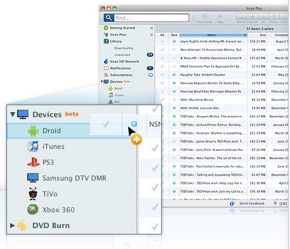Click the Notifications count badge
Screen dimensions: 290x249
pos(150,68)
